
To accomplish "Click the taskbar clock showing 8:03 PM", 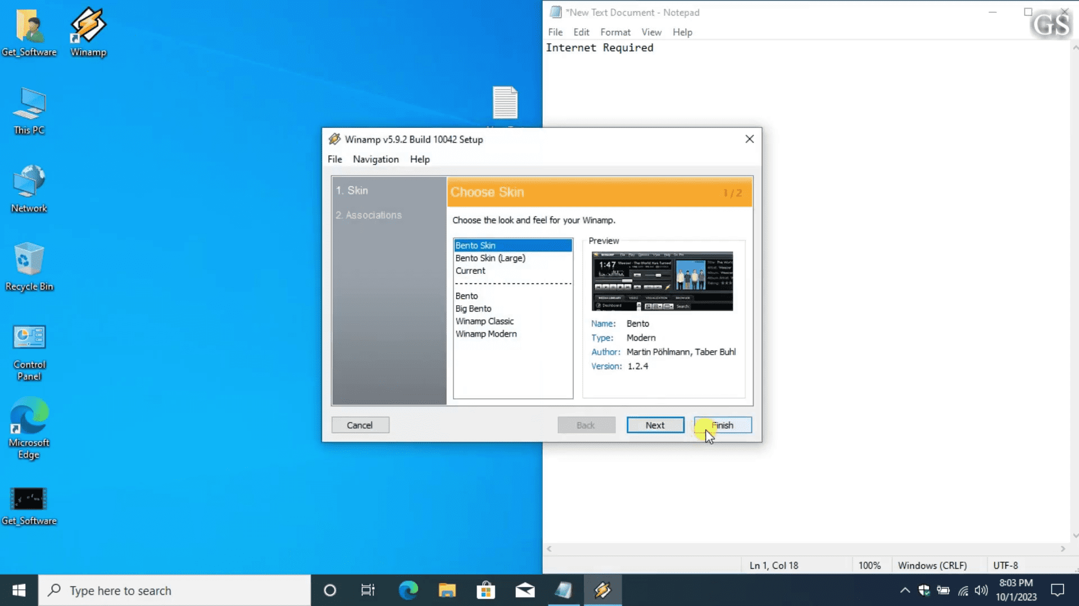I will pyautogui.click(x=1016, y=590).
